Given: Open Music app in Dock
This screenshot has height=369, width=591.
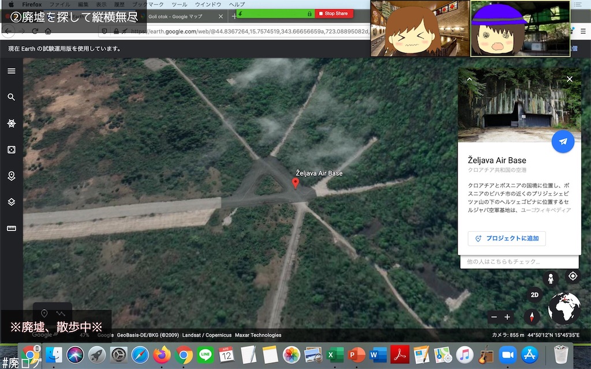Looking at the screenshot, I should tap(465, 355).
